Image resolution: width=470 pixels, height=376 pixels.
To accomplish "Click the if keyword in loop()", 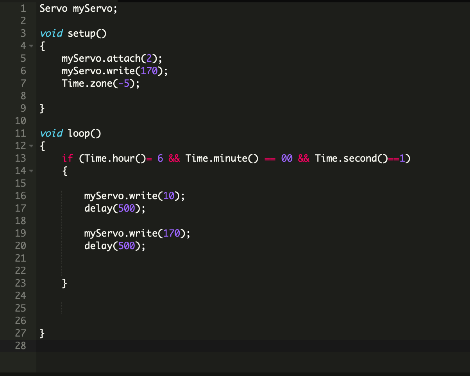I will 68,158.
